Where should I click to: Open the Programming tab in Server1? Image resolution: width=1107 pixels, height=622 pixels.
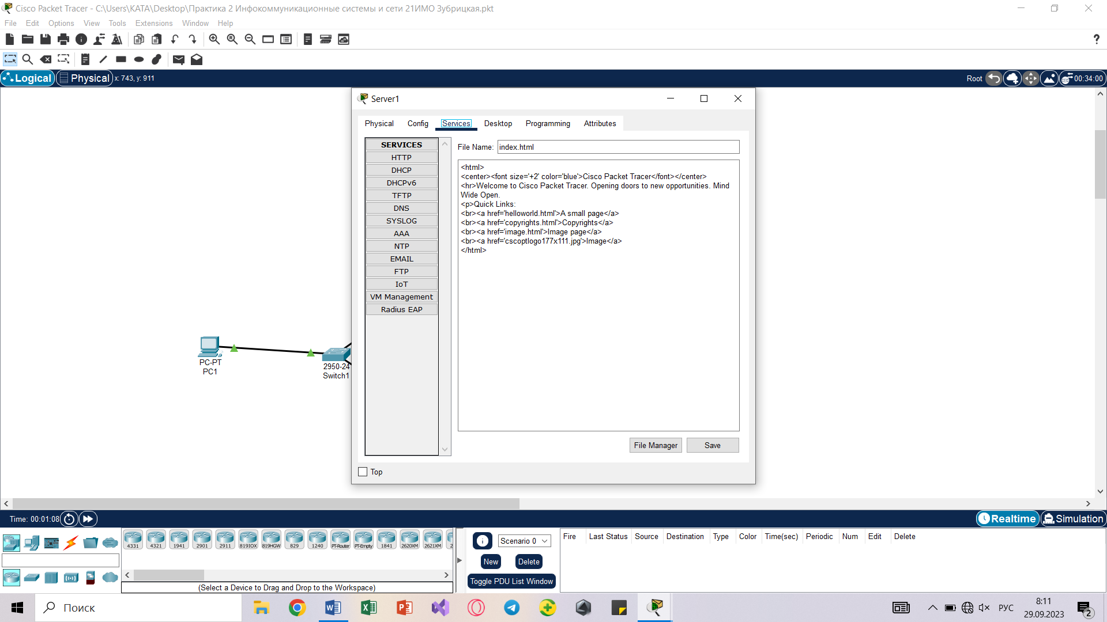coord(548,123)
